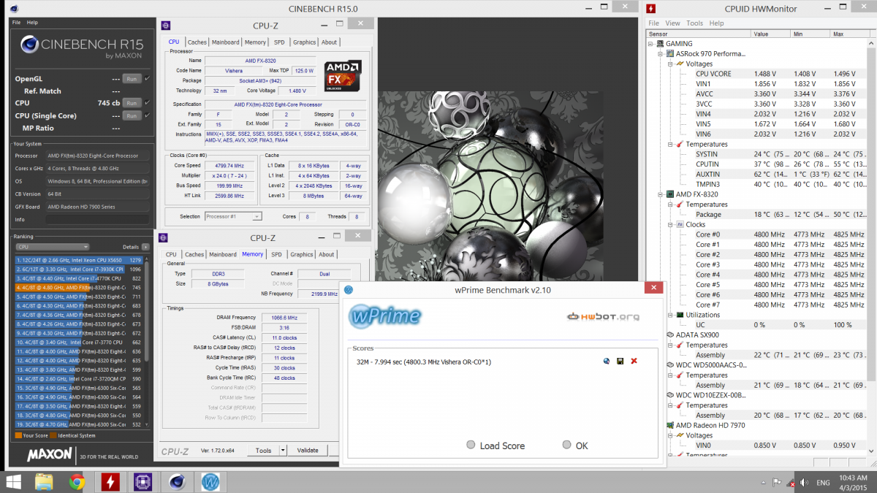This screenshot has width=877, height=493.
Task: Click the Info input field in Cinebench
Action: click(x=99, y=219)
